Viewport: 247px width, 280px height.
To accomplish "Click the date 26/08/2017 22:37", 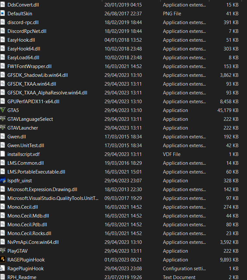I will click(123, 14).
